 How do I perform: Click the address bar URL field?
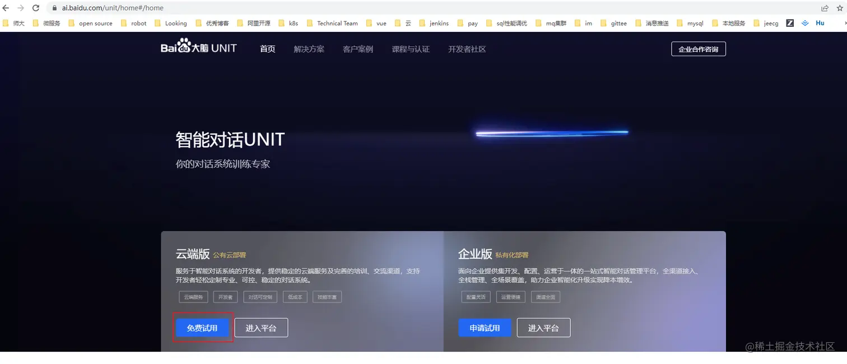[x=431, y=8]
